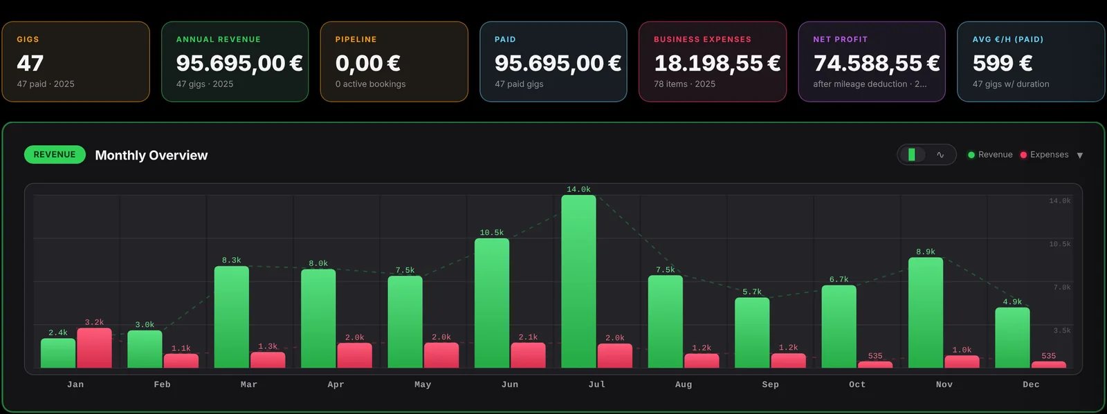This screenshot has width=1107, height=414.
Task: Open the Business Expenses card
Action: [713, 62]
